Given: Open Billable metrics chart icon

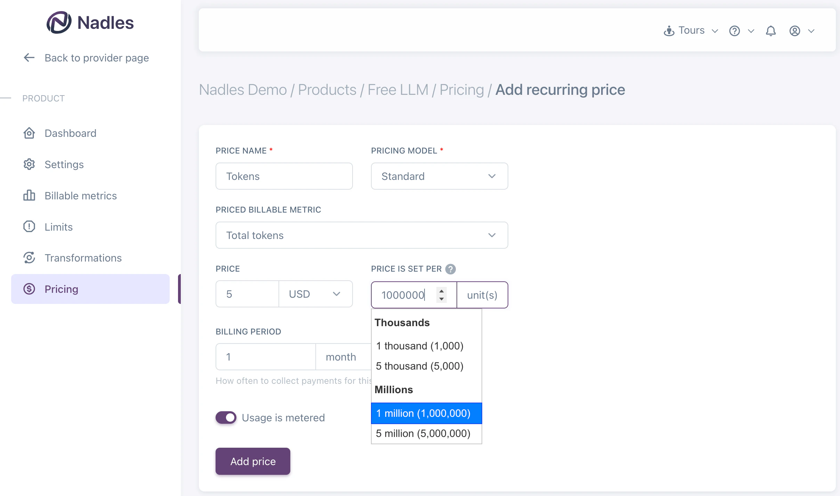Looking at the screenshot, I should (x=29, y=196).
